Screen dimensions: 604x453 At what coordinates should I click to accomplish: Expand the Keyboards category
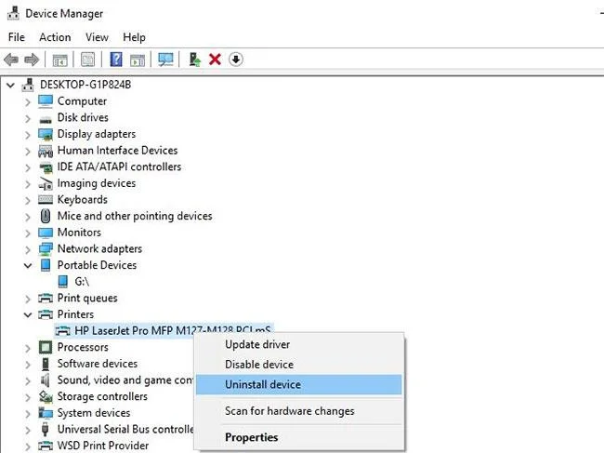[28, 200]
